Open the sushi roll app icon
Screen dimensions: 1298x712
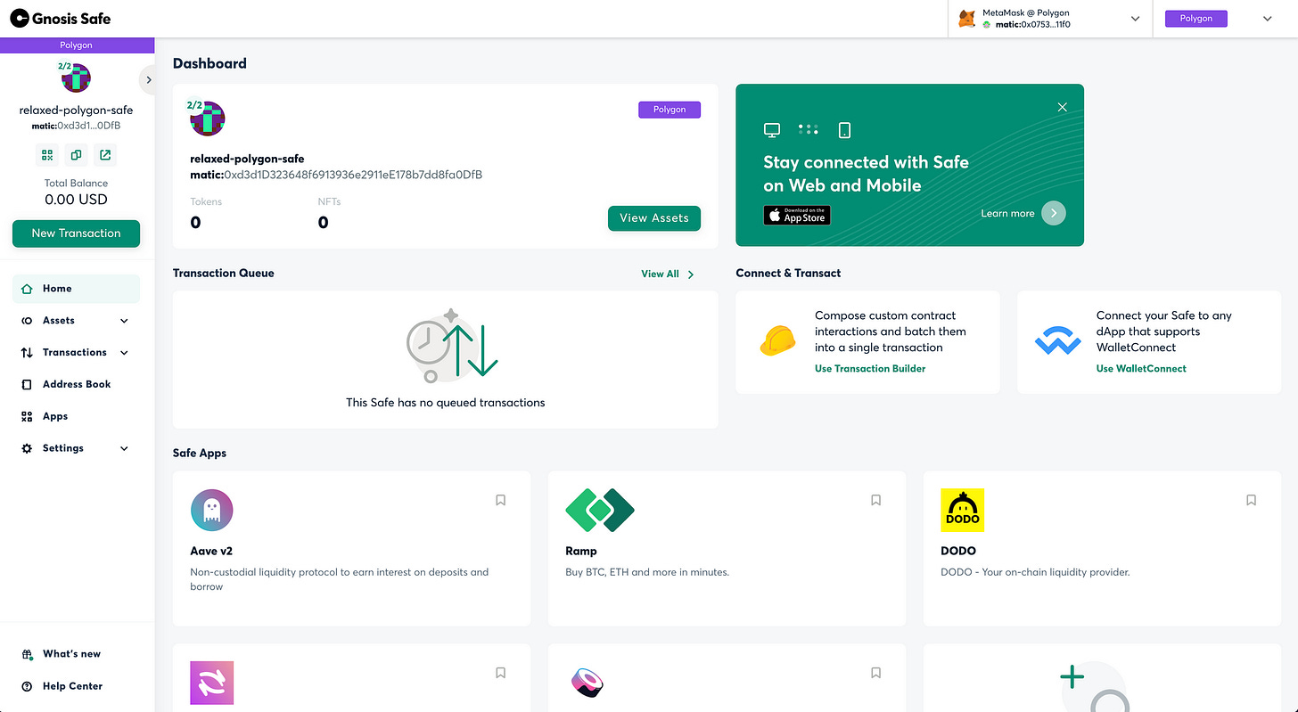point(587,683)
